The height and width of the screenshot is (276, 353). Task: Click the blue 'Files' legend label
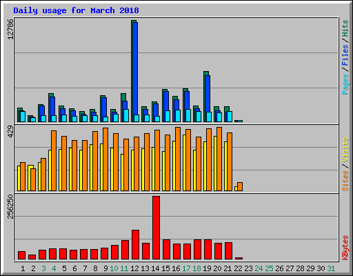[x=345, y=55]
